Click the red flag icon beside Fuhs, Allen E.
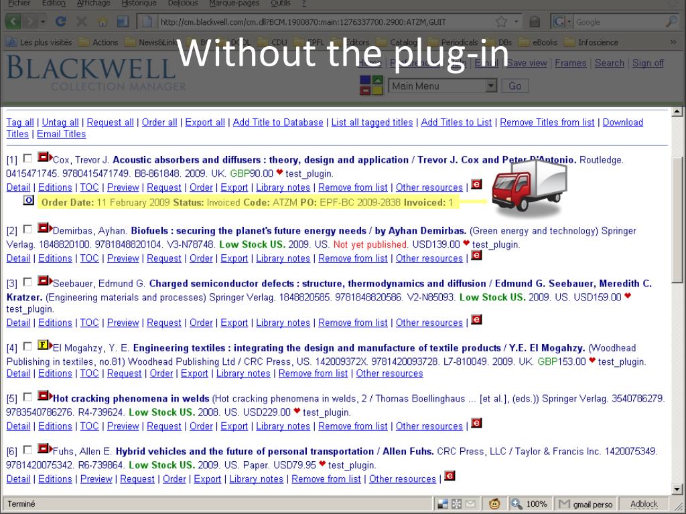 point(44,448)
